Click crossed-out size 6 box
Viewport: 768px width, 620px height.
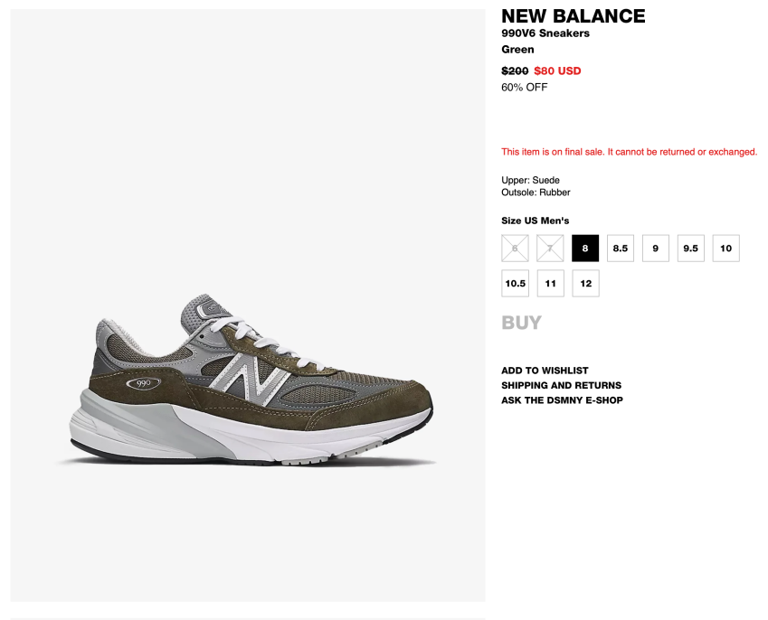(x=516, y=249)
